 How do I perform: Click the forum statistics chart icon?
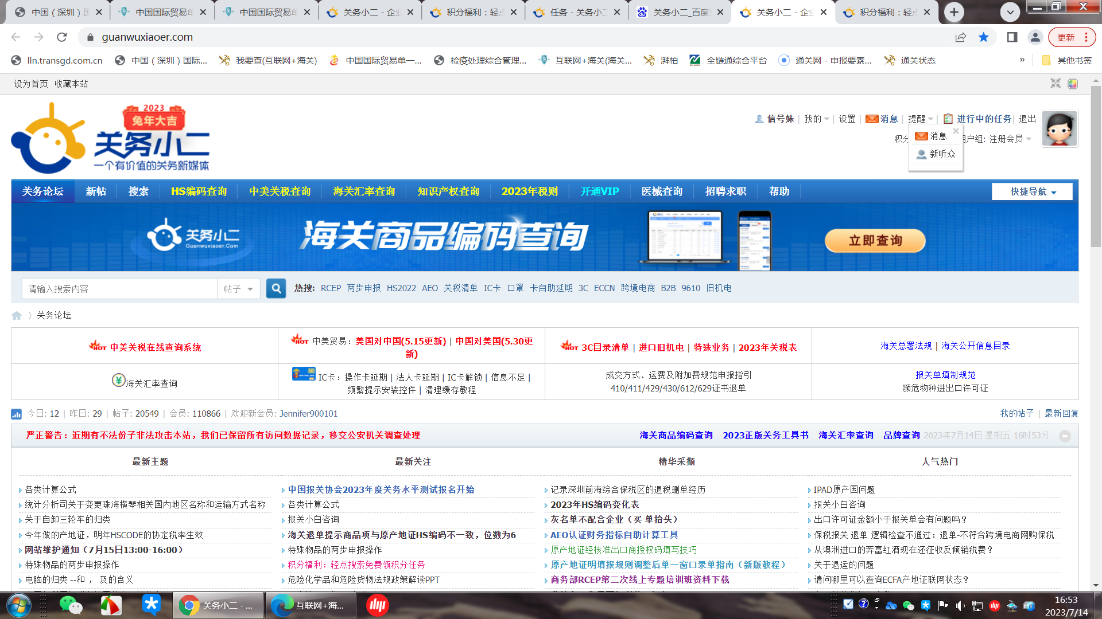click(x=16, y=414)
